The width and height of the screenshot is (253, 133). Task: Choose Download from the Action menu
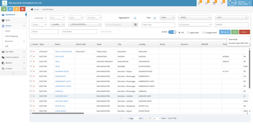(233, 39)
